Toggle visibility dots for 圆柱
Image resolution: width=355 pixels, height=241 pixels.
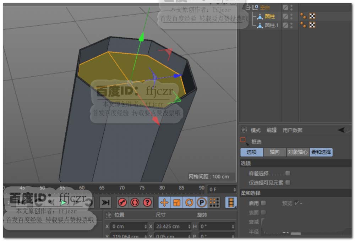291,16
